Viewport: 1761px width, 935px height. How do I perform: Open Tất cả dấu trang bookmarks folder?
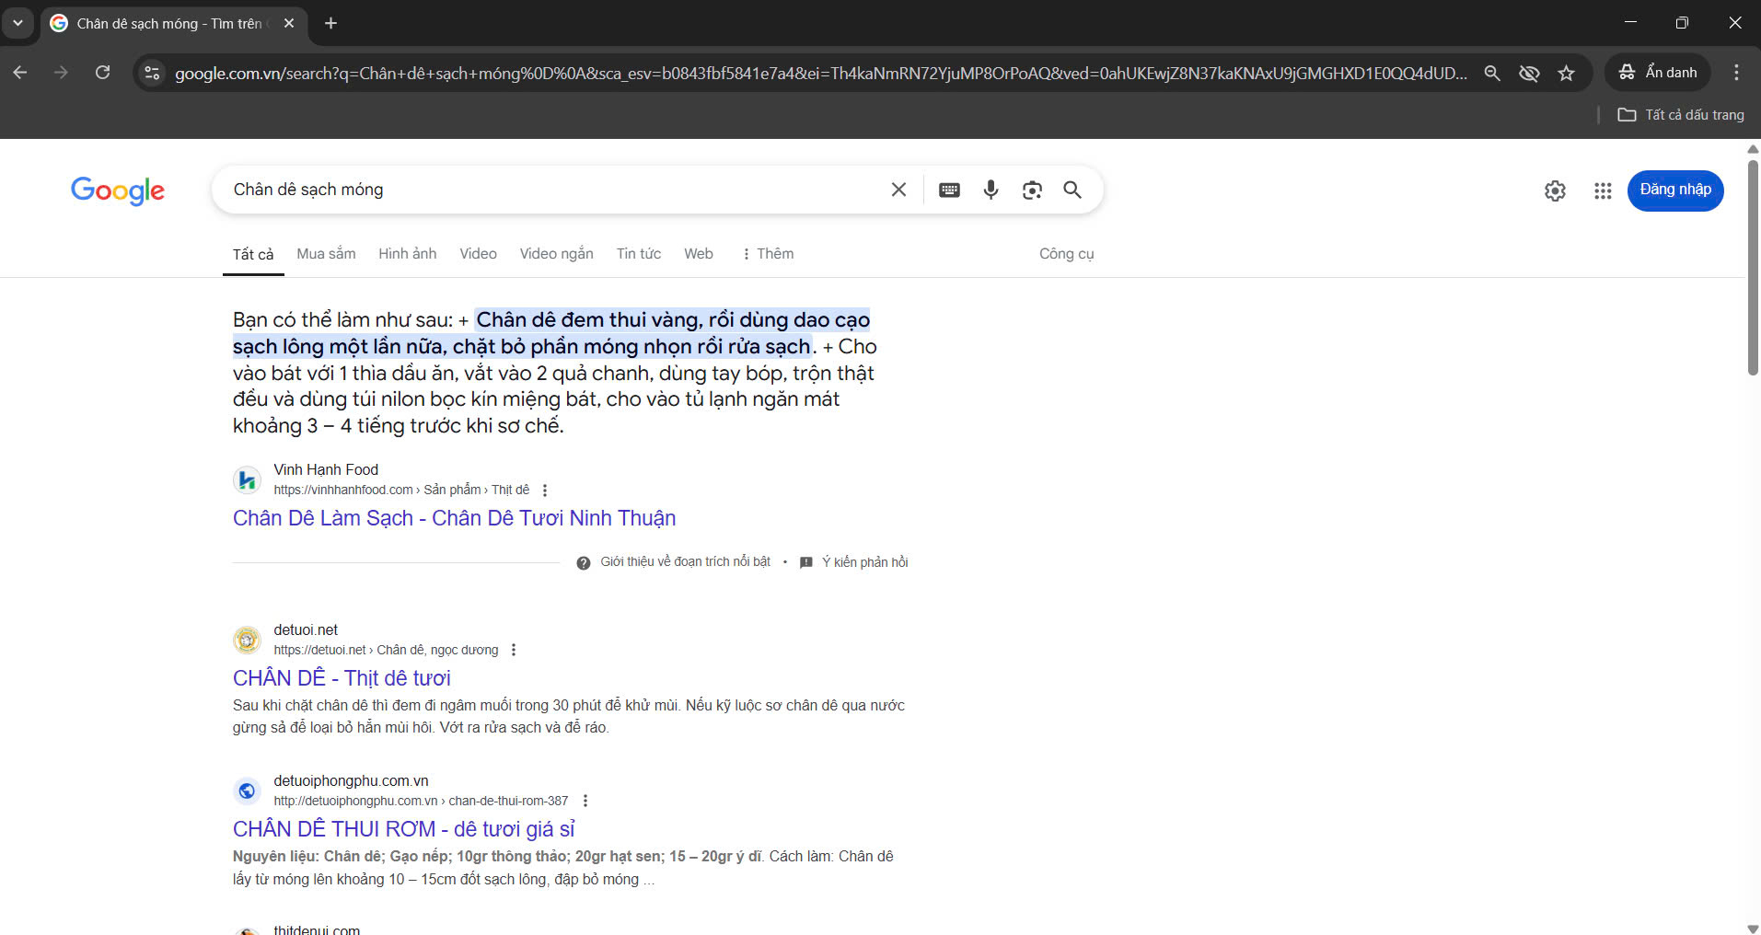pyautogui.click(x=1681, y=115)
